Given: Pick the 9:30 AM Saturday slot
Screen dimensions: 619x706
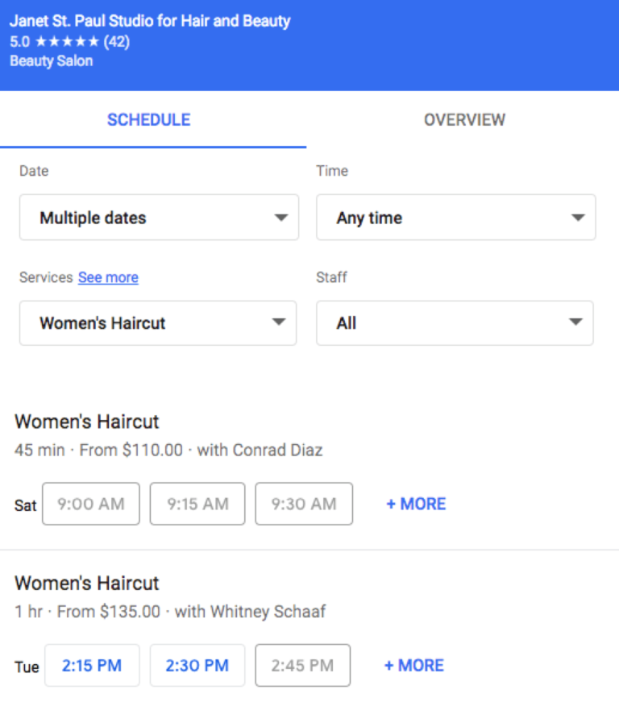Looking at the screenshot, I should 304,504.
